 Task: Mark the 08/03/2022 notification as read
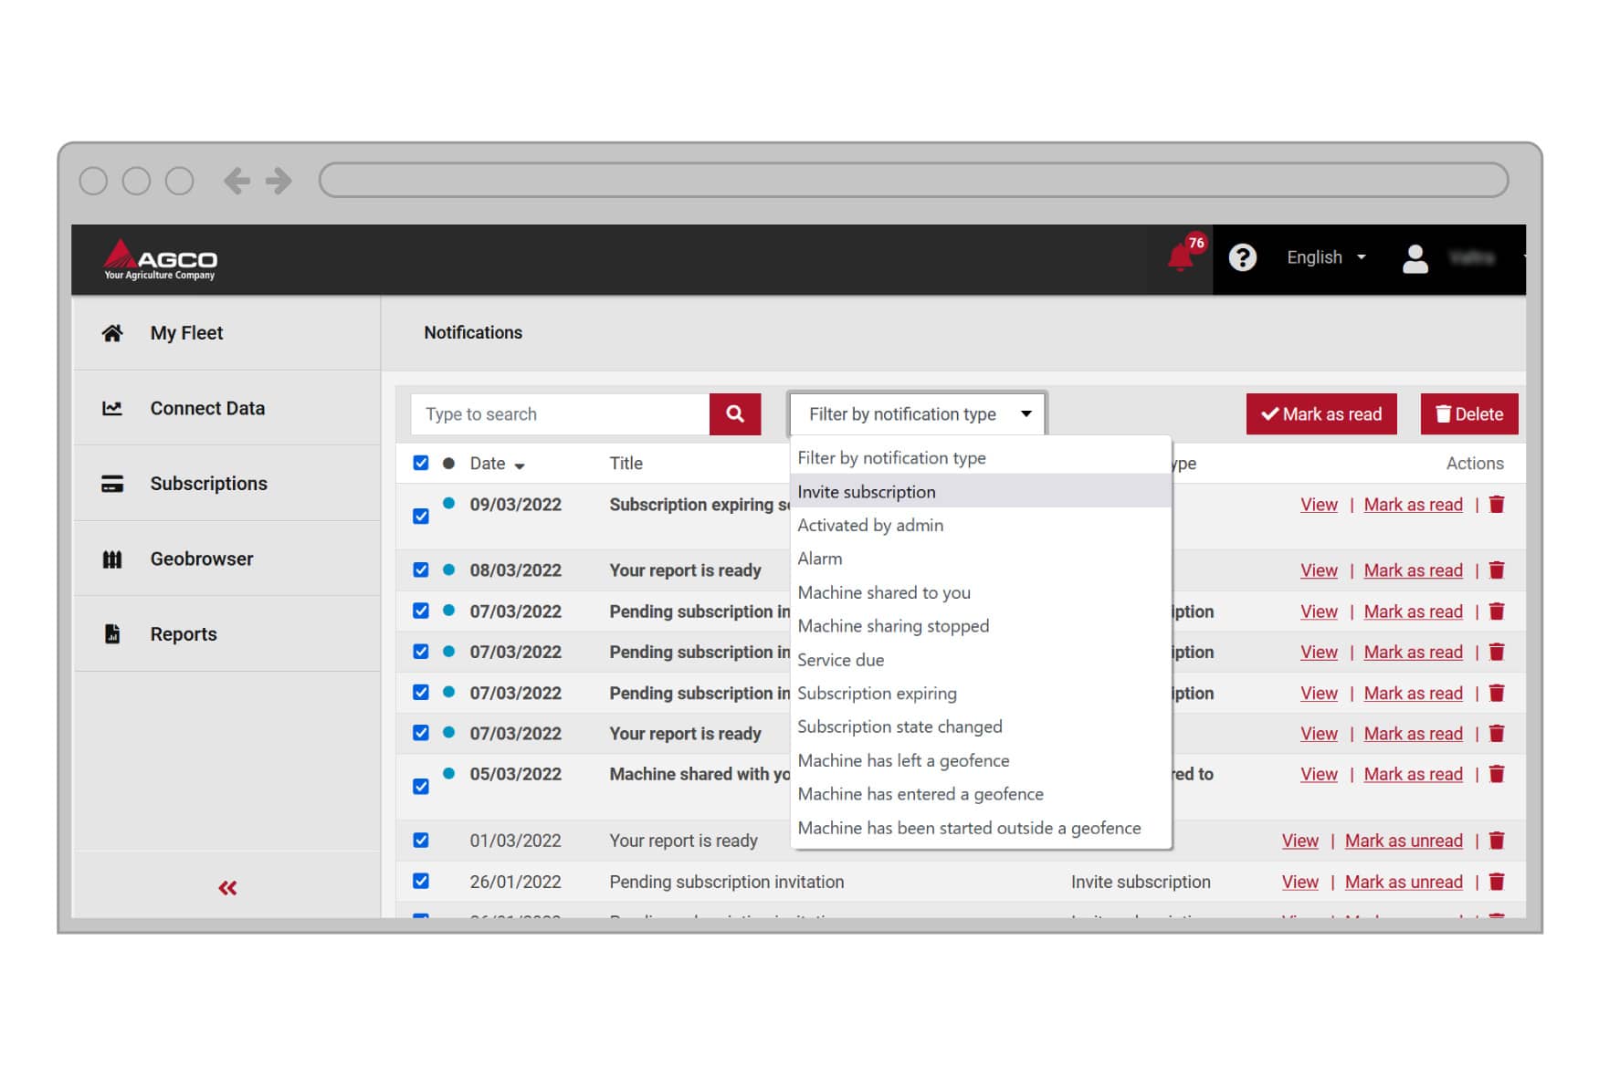coord(1413,570)
